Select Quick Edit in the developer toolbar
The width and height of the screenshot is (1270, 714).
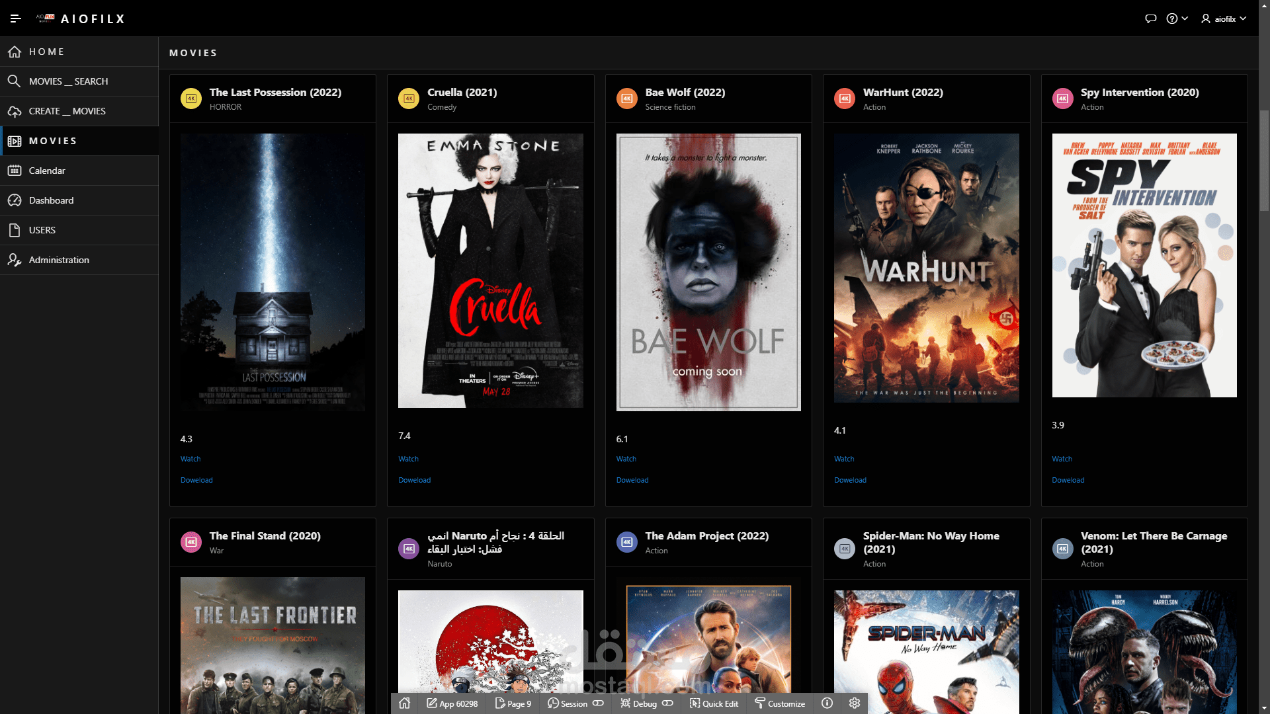pos(714,703)
